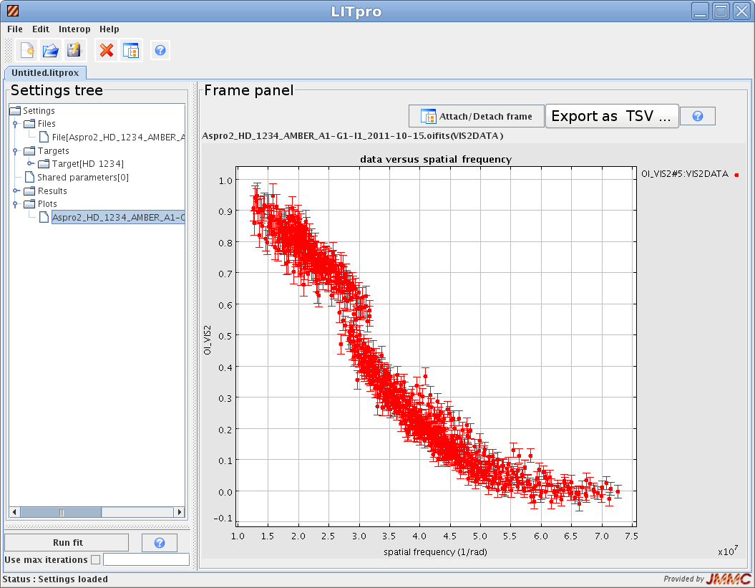The height and width of the screenshot is (588, 755).
Task: Click the Save settings toolbar icon
Action: [x=74, y=50]
